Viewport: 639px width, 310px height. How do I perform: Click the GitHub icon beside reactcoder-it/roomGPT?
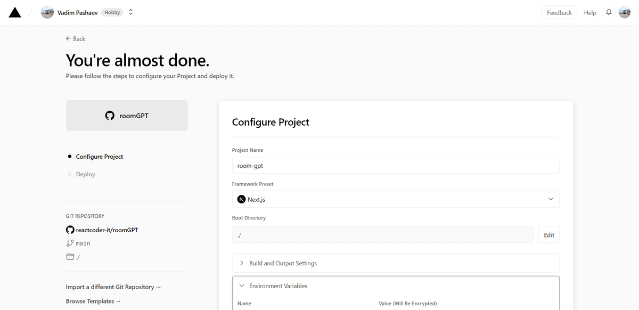point(70,230)
